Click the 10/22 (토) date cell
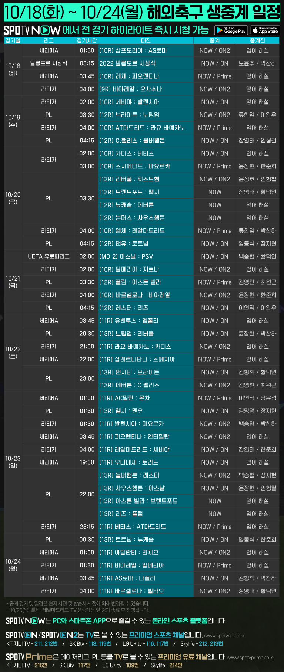Viewport: 284px width, 672px height. (x=13, y=353)
